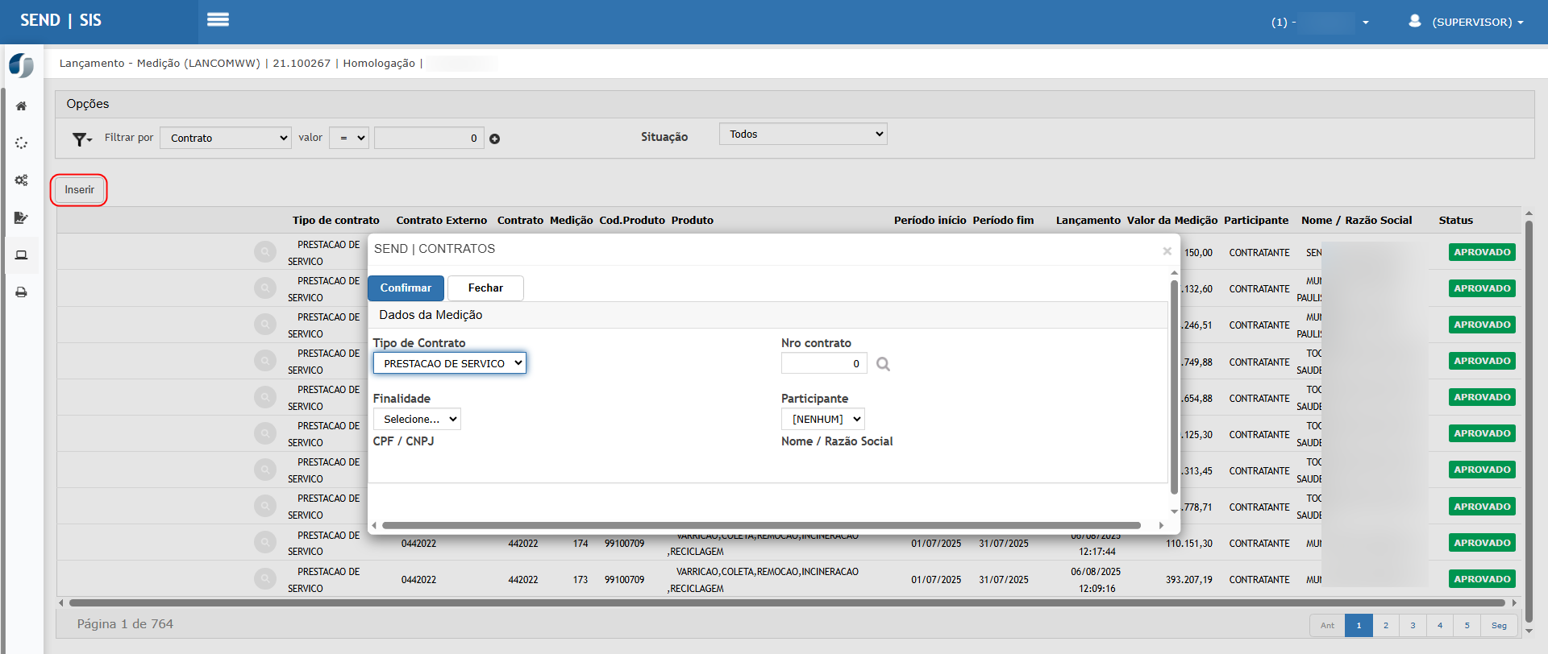This screenshot has height=654, width=1548.
Task: Go to page 3 in pagination
Action: pyautogui.click(x=1413, y=626)
